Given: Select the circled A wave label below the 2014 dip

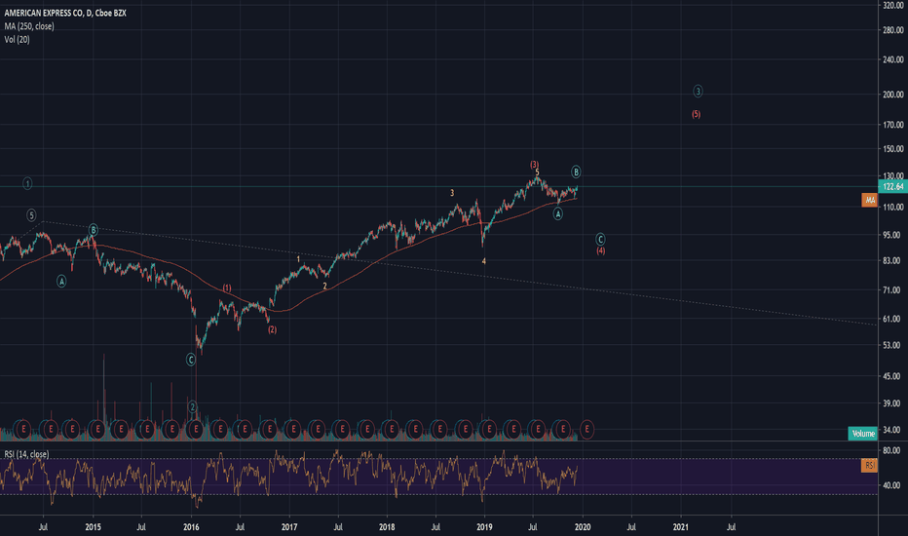Looking at the screenshot, I should (x=61, y=282).
